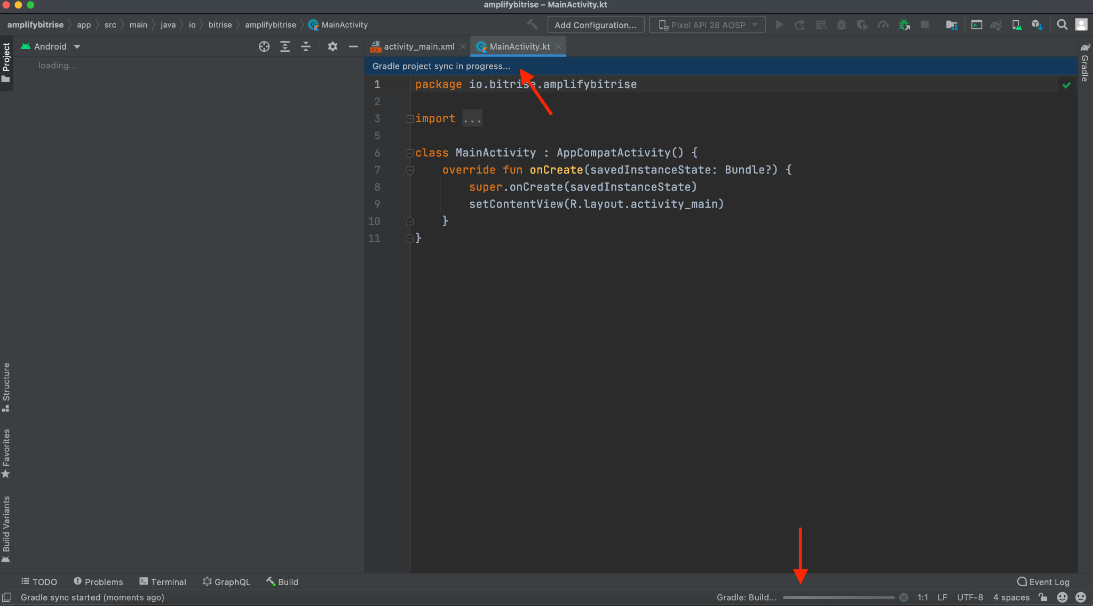Click the Profile app gauge icon
Image resolution: width=1093 pixels, height=606 pixels.
(883, 25)
